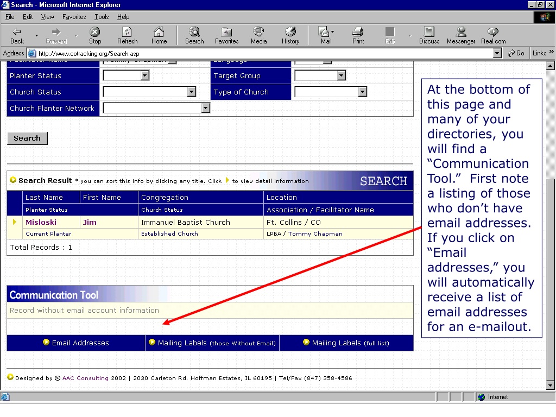Sort results by Location header
Image resolution: width=556 pixels, height=417 pixels.
pos(282,197)
